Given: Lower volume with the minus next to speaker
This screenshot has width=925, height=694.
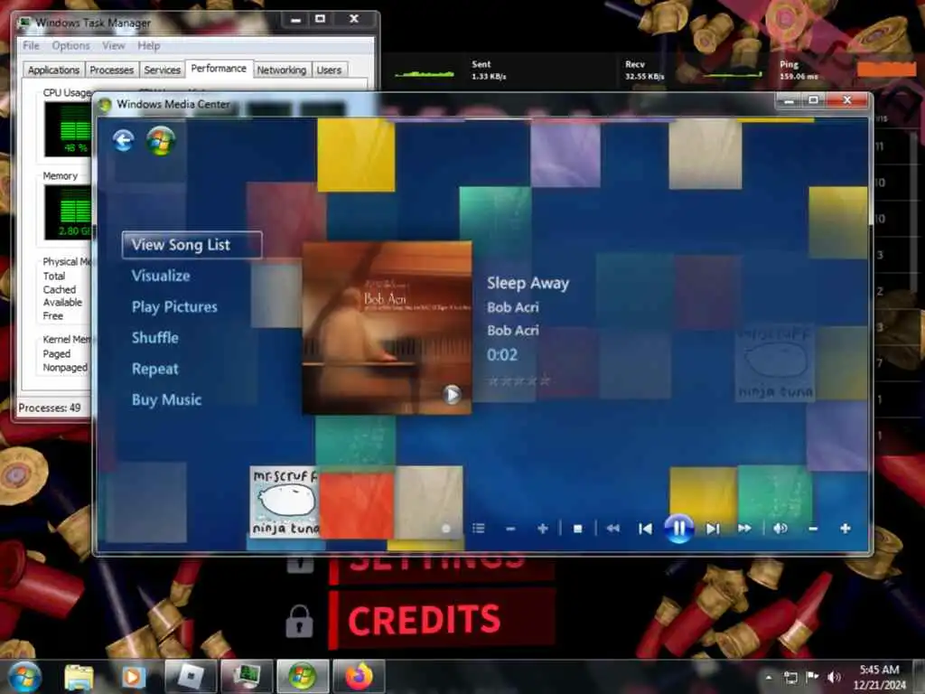Looking at the screenshot, I should pos(813,529).
